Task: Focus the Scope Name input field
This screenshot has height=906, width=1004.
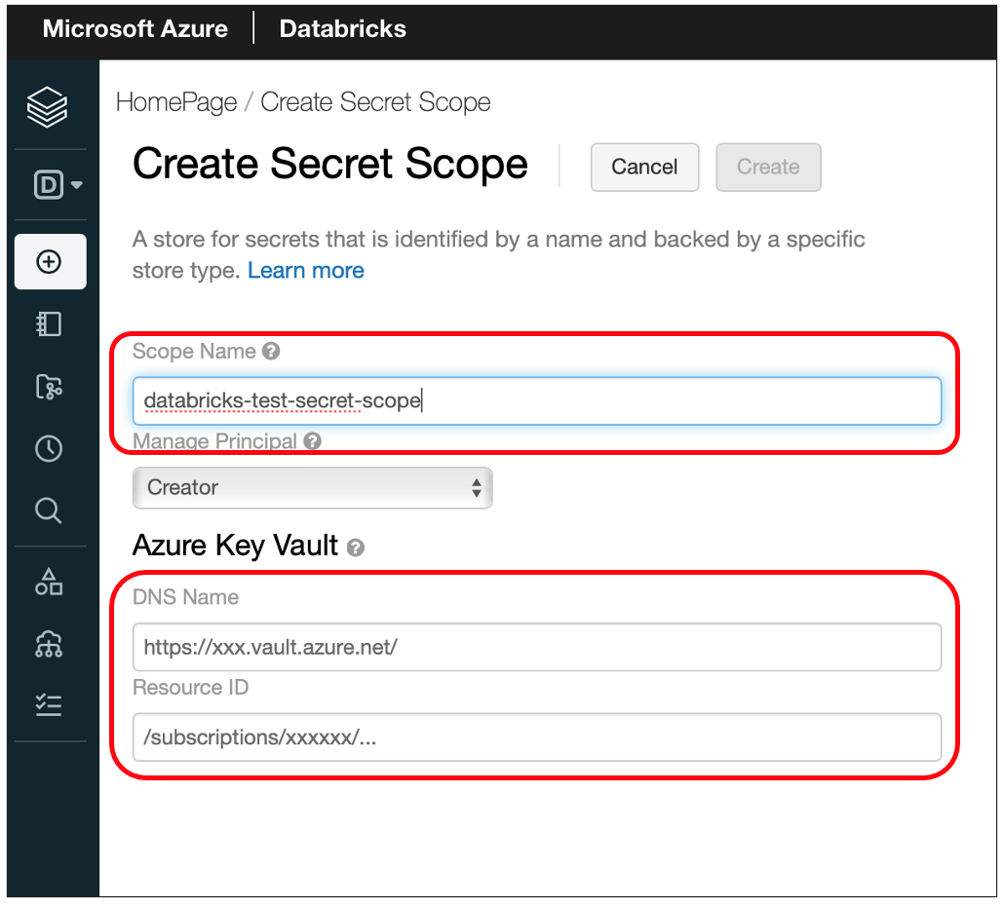Action: point(537,401)
